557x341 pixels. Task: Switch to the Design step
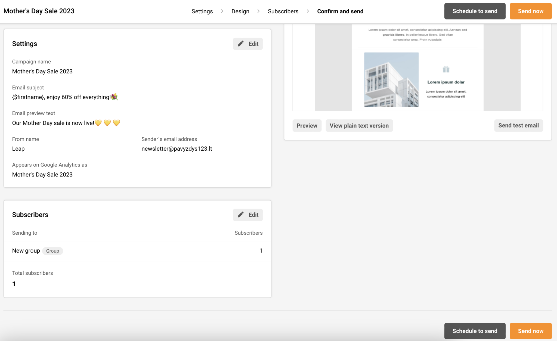[x=240, y=11]
